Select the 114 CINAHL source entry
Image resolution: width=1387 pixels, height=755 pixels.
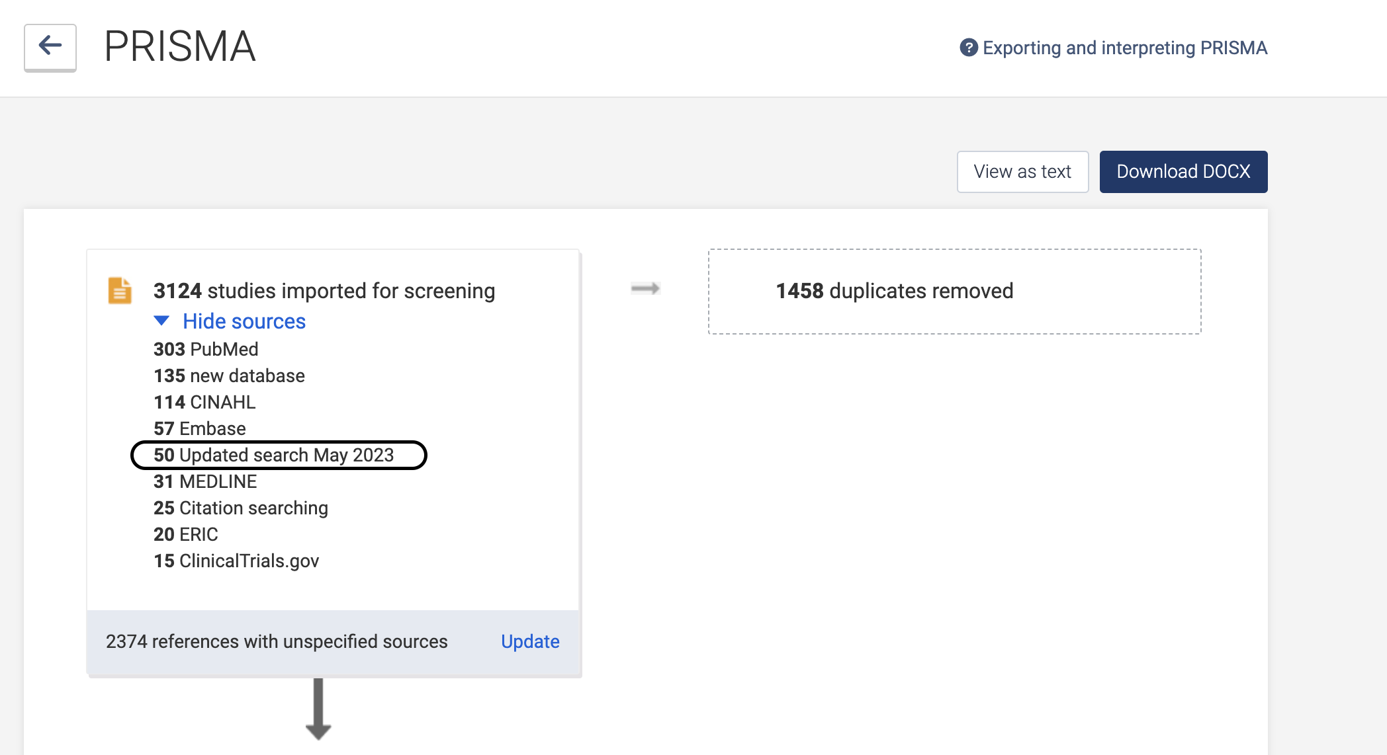204,402
